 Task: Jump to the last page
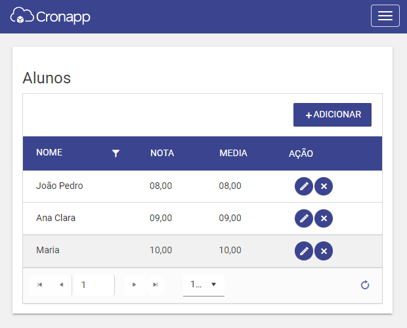pyautogui.click(x=155, y=285)
